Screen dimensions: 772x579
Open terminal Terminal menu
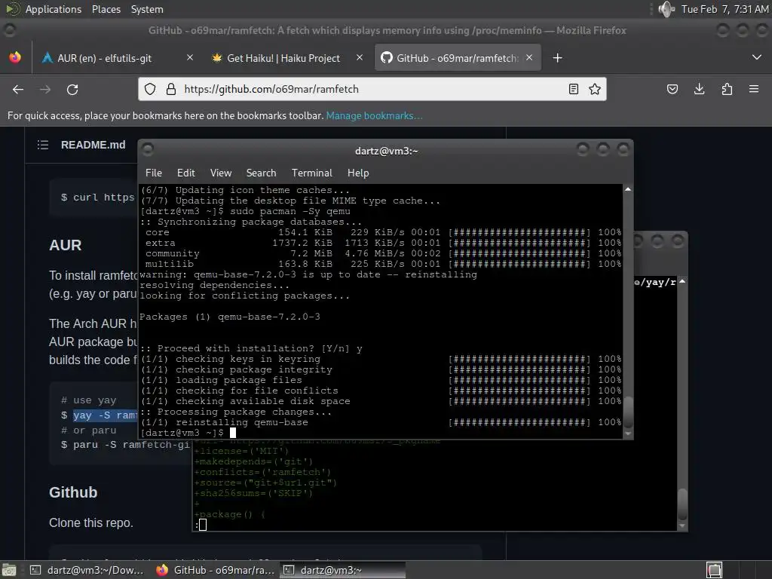(x=311, y=173)
